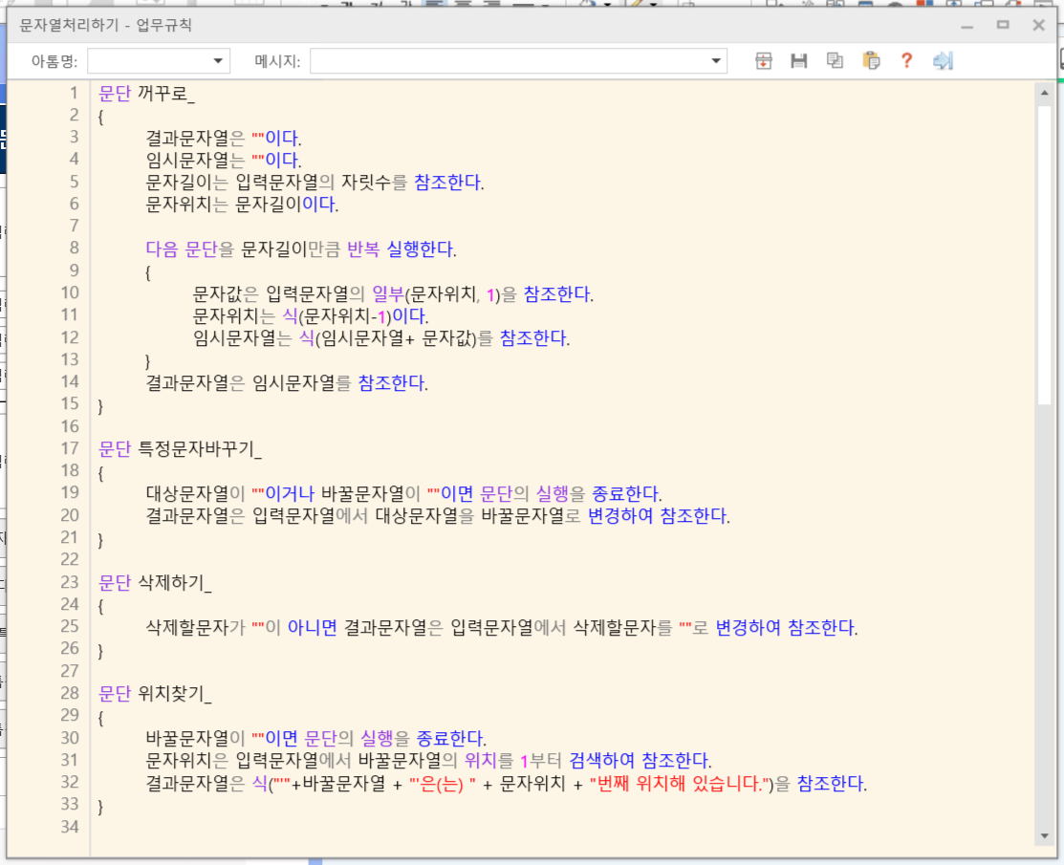Click line number 16 in the gutter
Image resolution: width=1064 pixels, height=865 pixels.
70,426
